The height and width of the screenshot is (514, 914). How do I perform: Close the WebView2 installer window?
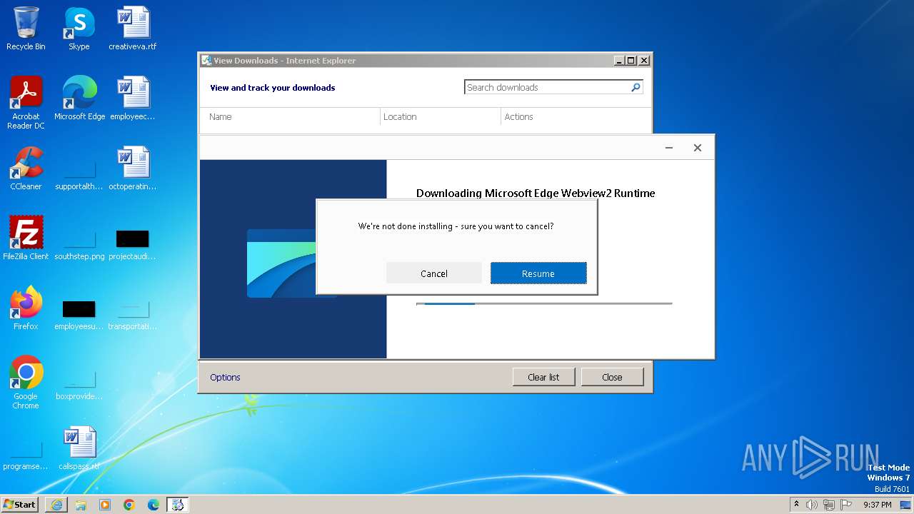pyautogui.click(x=698, y=148)
